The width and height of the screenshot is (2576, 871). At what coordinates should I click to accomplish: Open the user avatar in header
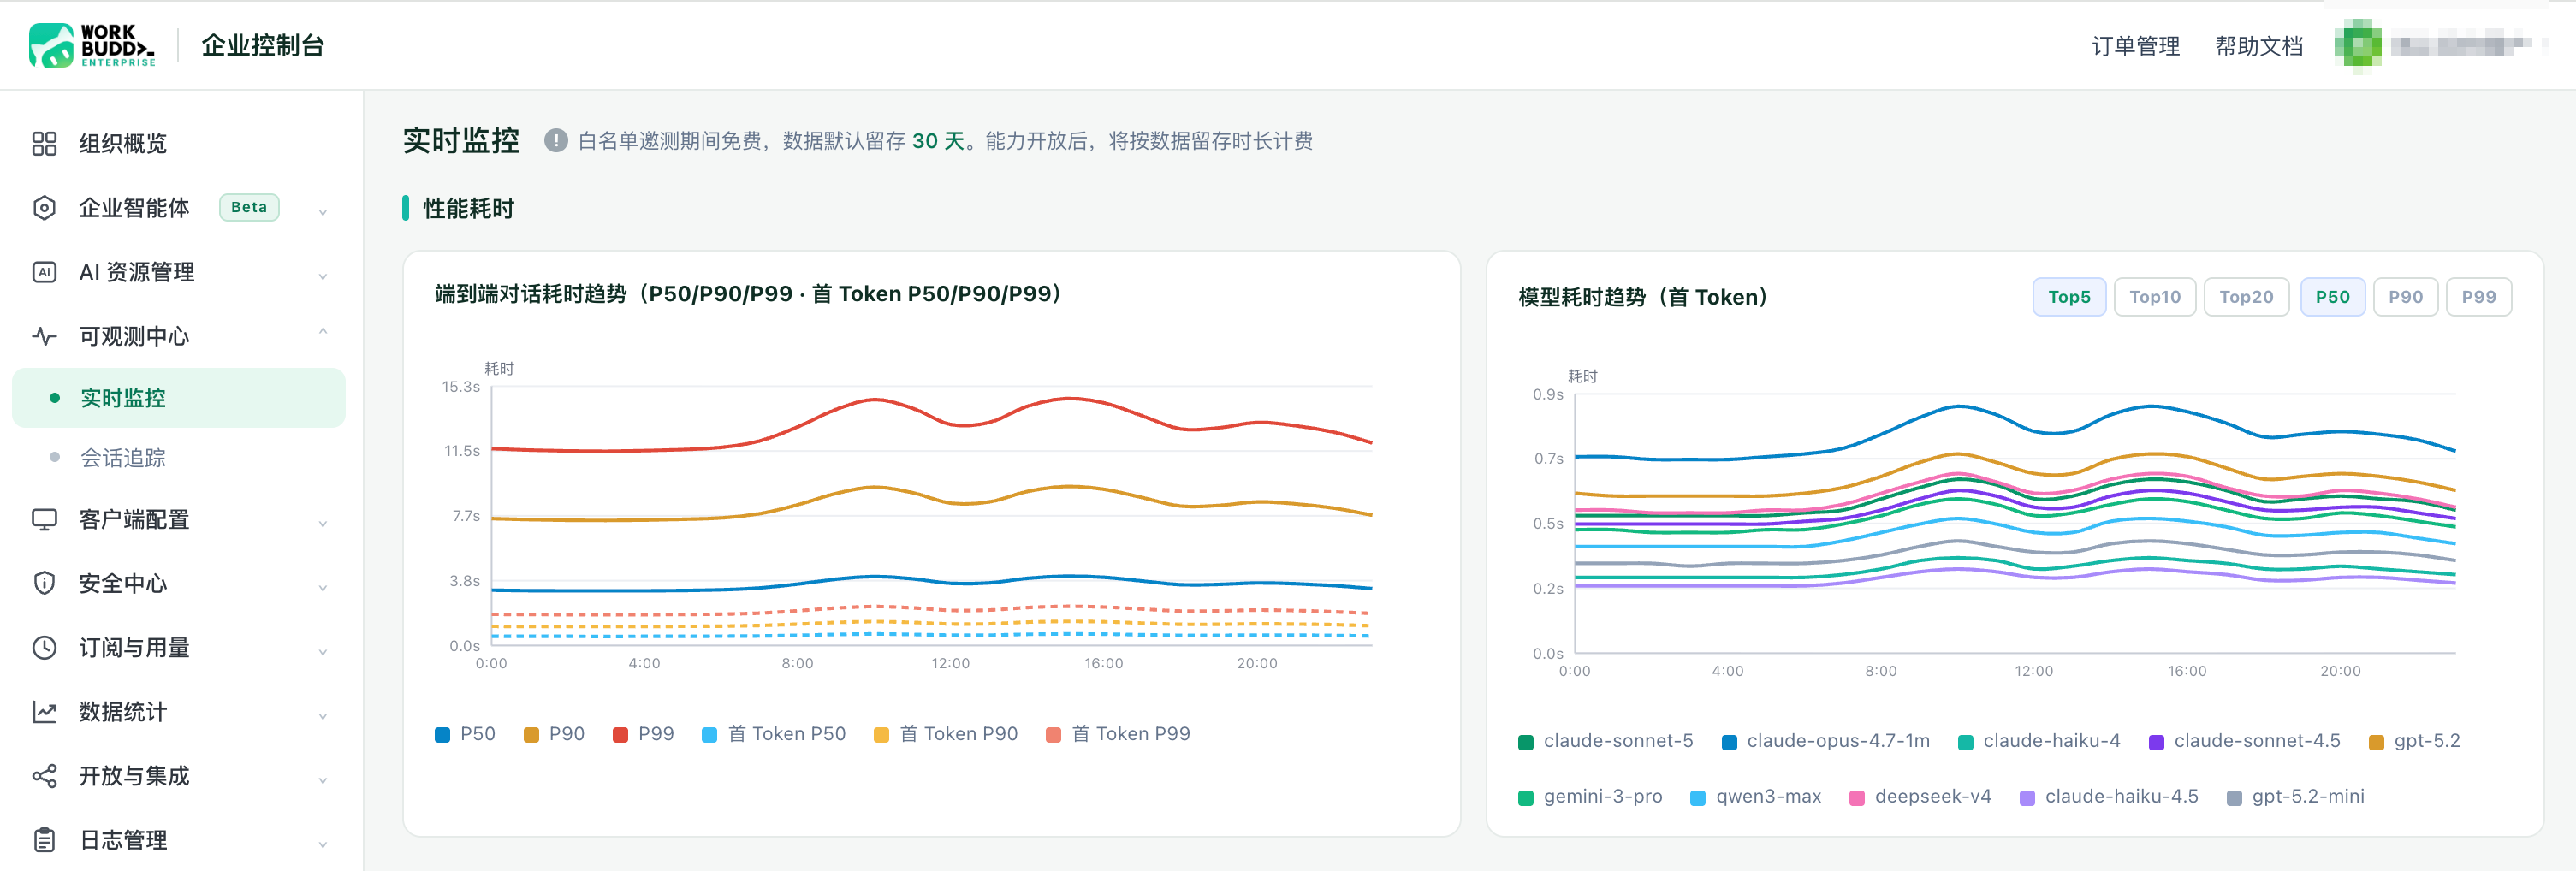[x=2357, y=46]
